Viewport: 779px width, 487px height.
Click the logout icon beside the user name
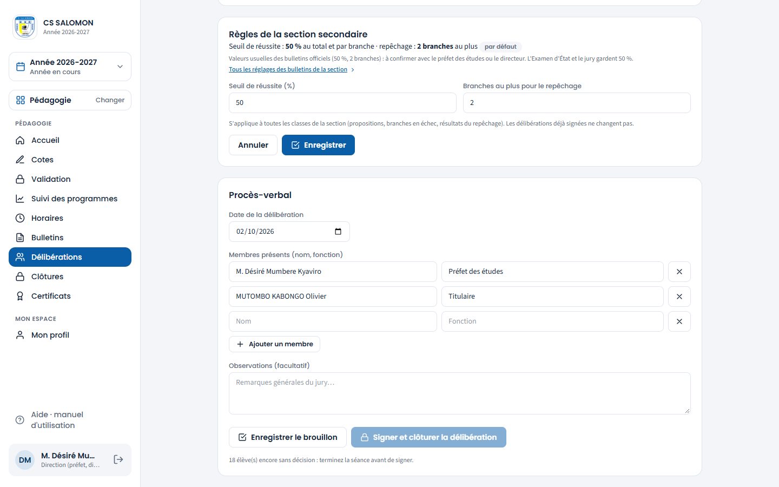118,459
